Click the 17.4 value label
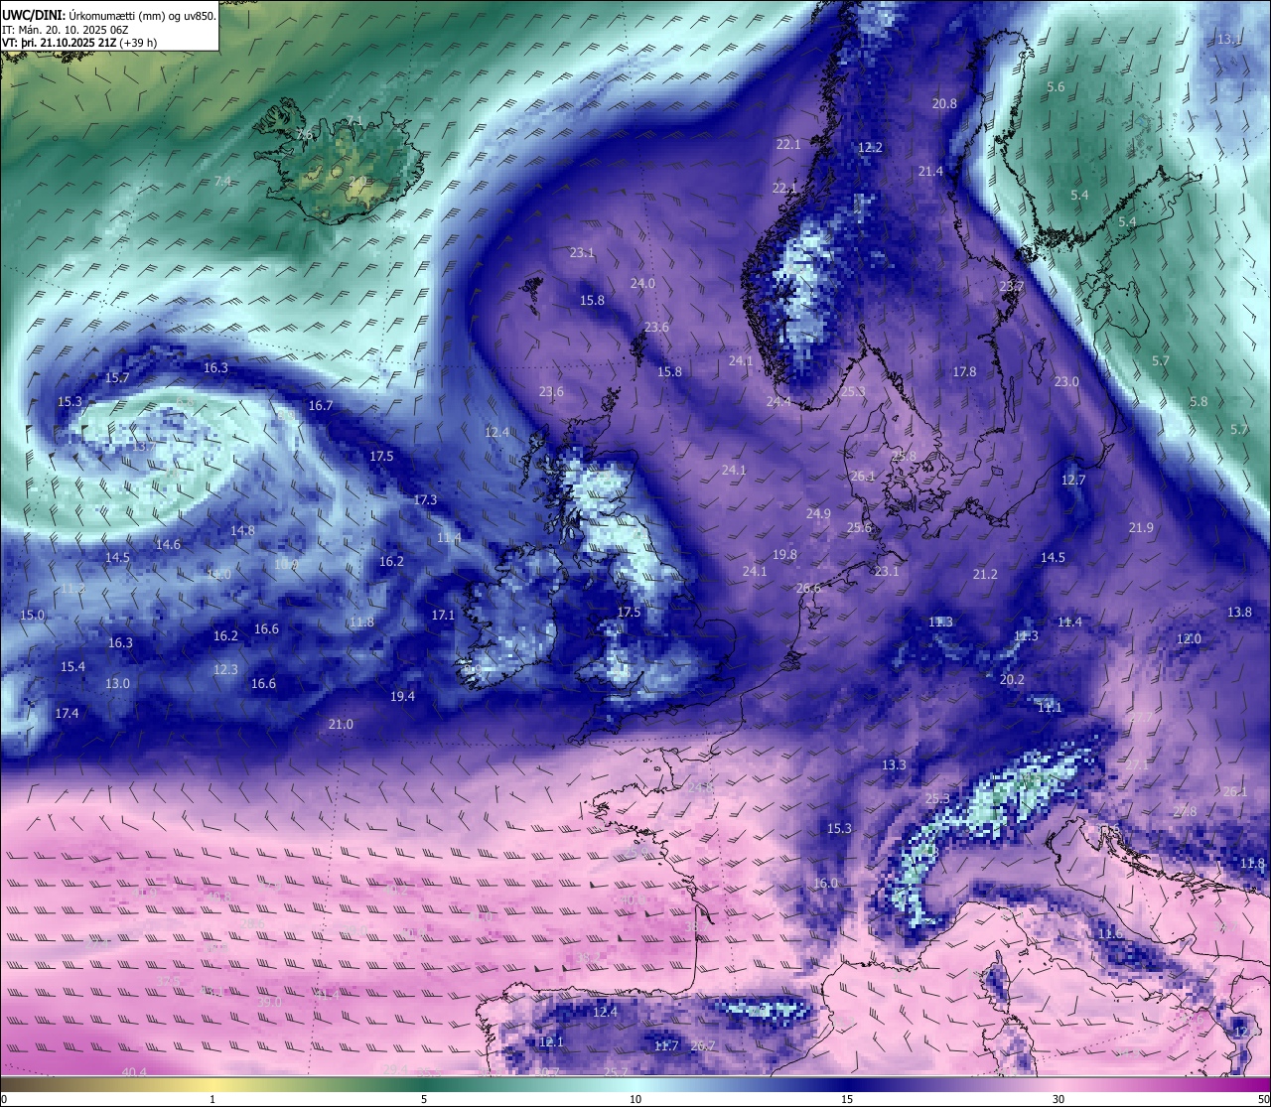The width and height of the screenshot is (1271, 1107). tap(67, 713)
